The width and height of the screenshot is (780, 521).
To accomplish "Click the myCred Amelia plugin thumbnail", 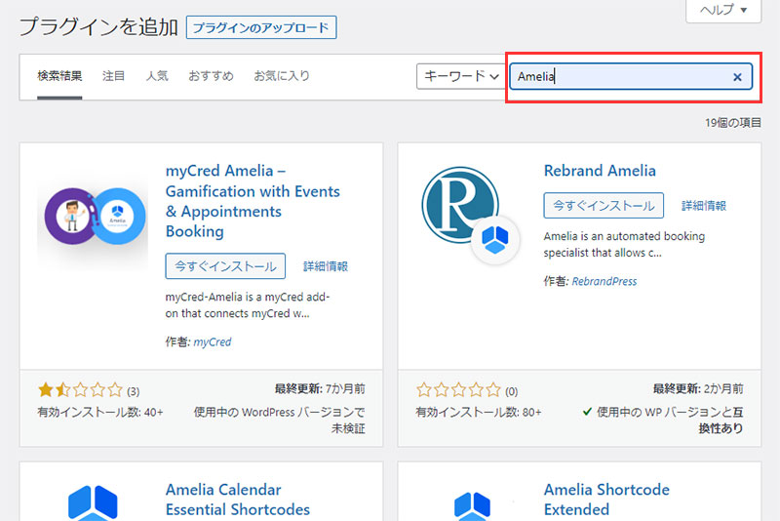I will click(93, 217).
